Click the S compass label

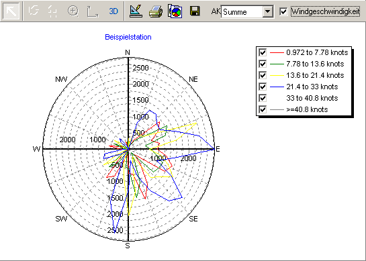(x=128, y=246)
